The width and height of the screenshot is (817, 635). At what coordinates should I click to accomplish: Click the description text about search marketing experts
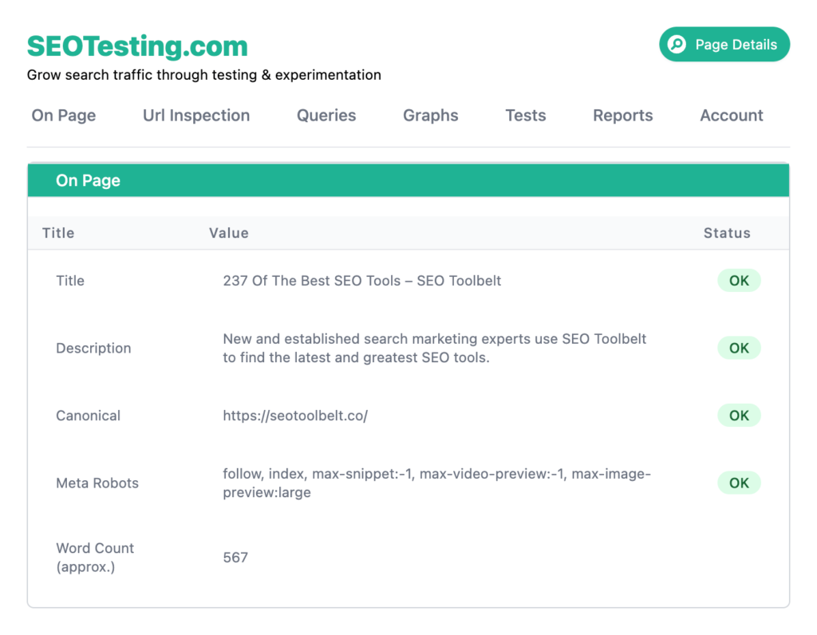point(435,348)
